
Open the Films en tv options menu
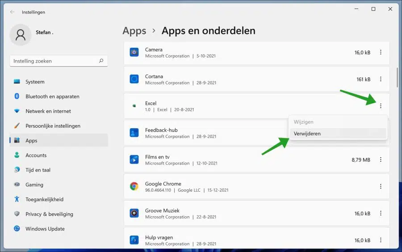tap(381, 160)
